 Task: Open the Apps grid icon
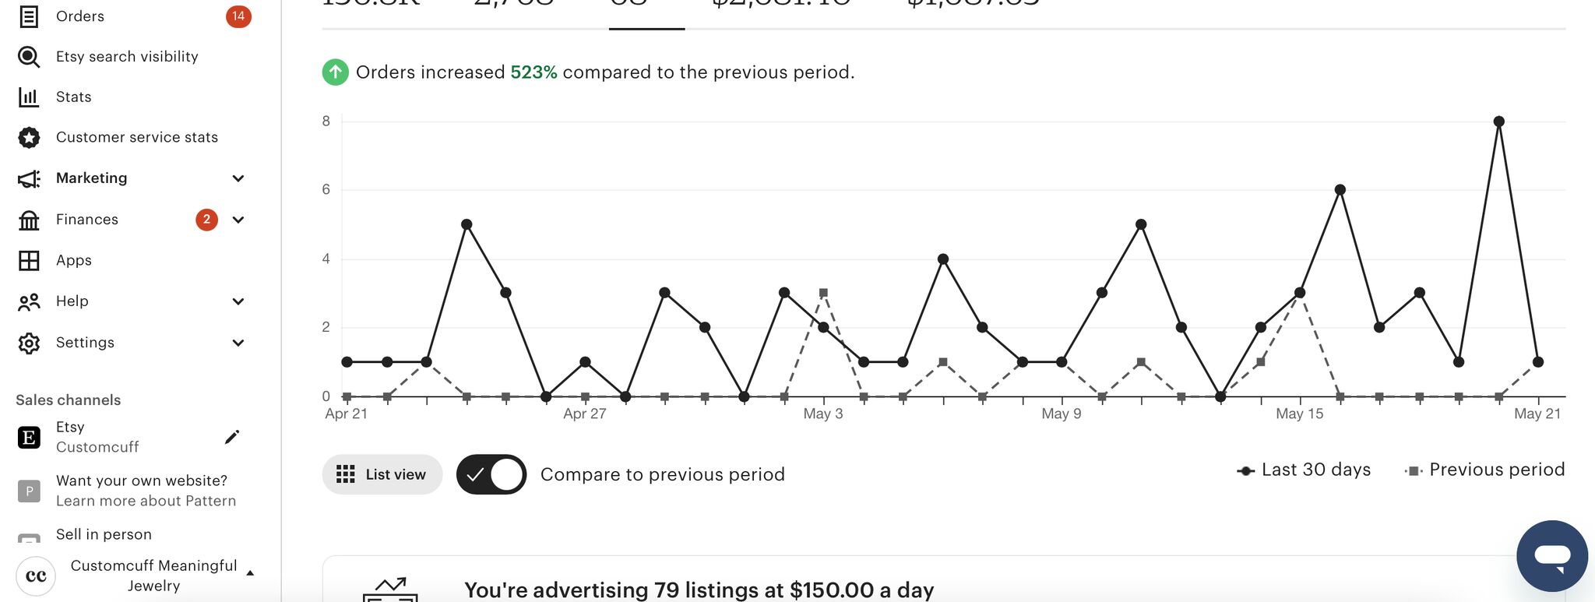[x=29, y=261]
